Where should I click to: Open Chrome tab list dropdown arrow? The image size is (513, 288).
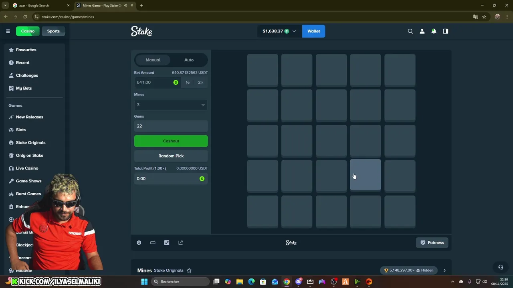click(x=6, y=5)
